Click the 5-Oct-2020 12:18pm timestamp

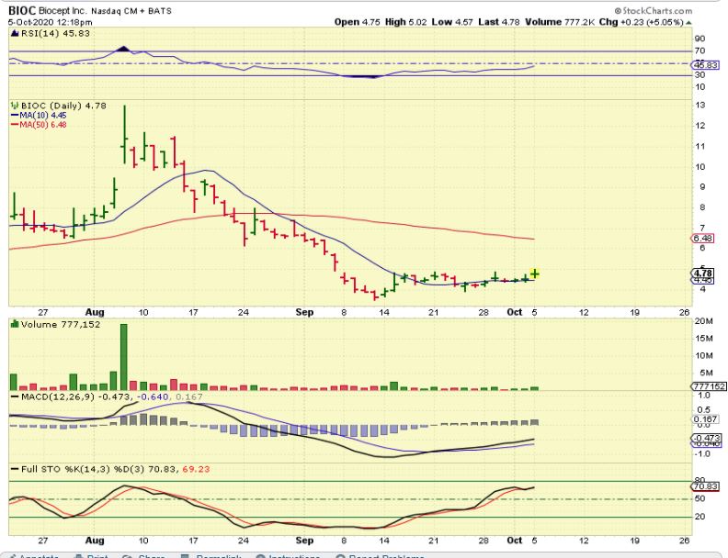[x=51, y=22]
